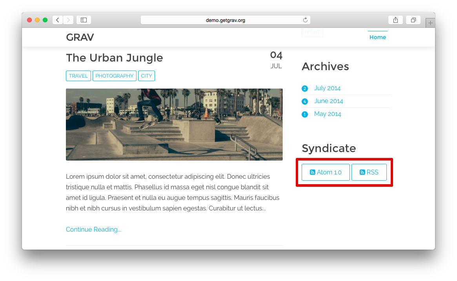Screen dimensions: 457x281
Task: Click the RSS feed button
Action: tap(369, 172)
